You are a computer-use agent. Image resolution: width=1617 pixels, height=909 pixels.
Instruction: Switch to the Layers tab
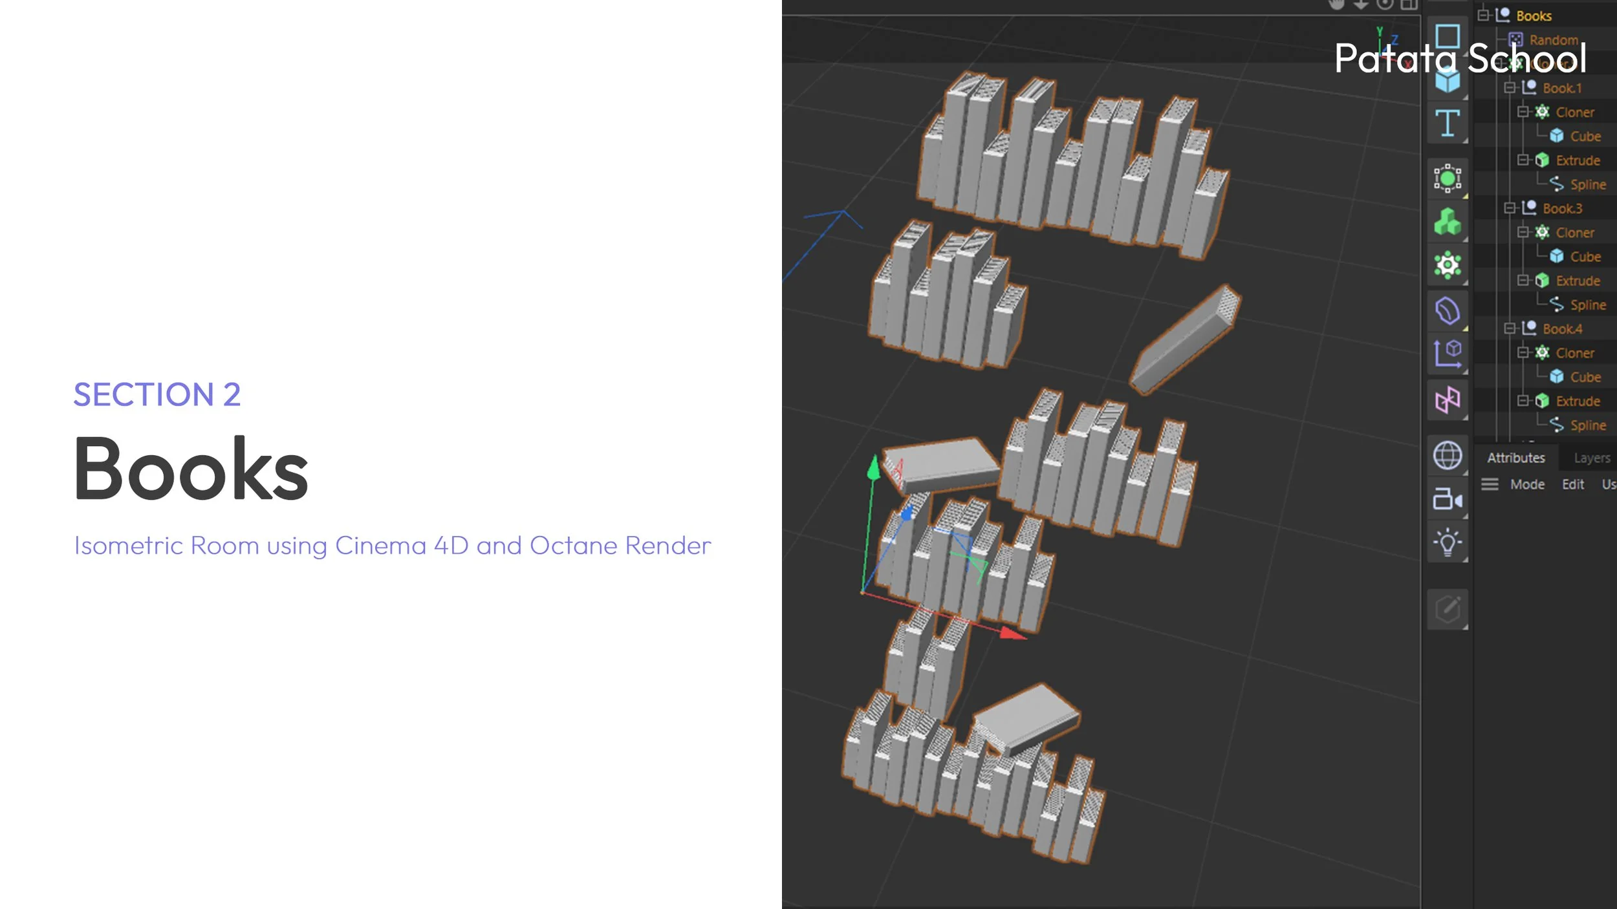coord(1591,458)
